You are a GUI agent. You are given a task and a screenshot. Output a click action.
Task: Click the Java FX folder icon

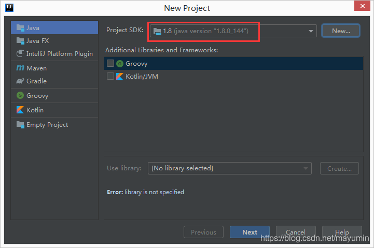pos(20,41)
